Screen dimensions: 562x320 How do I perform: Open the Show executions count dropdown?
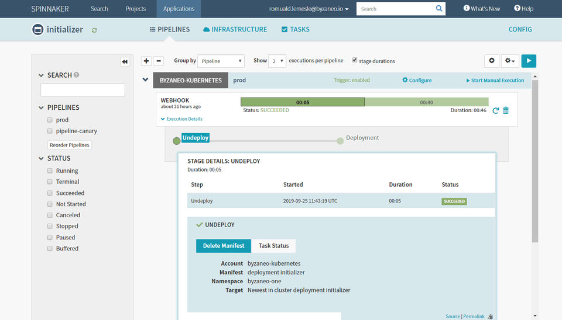[x=277, y=61]
